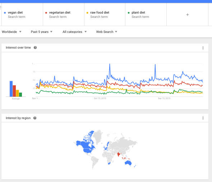The height and width of the screenshot is (182, 212).
Task: Open three-dot menu for Interest over time
Action: click(203, 48)
